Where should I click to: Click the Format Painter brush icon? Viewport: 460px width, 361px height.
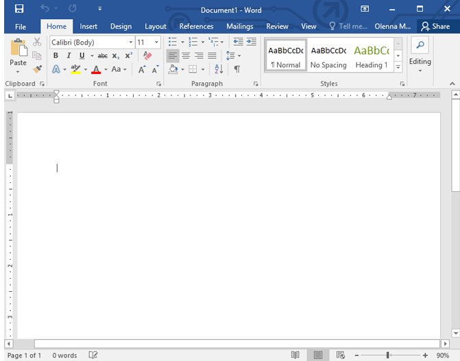tap(37, 69)
